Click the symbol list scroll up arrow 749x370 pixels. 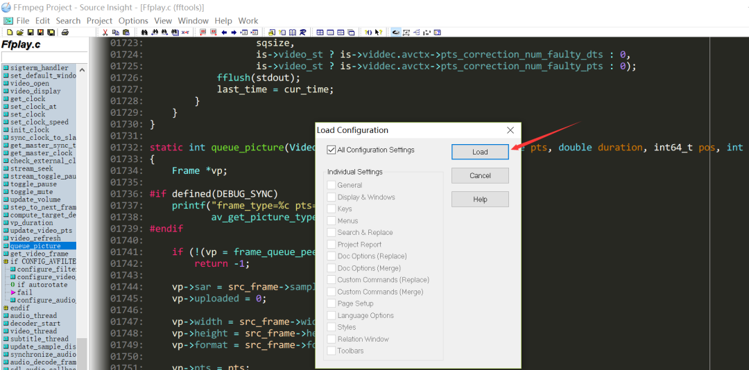click(x=82, y=70)
